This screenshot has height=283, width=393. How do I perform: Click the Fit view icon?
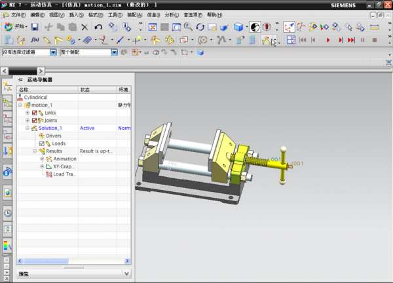click(x=153, y=27)
